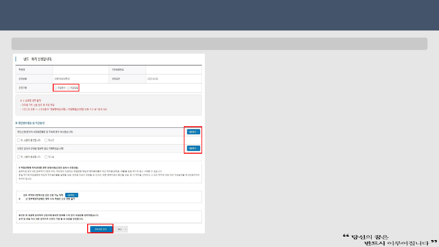Select the 전공탐색 radio option
Screen dimensions: 439x247
pyautogui.click(x=55, y=88)
